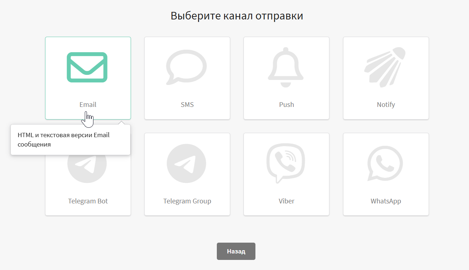469x270 pixels.
Task: Click the Email card label
Action: coord(88,105)
